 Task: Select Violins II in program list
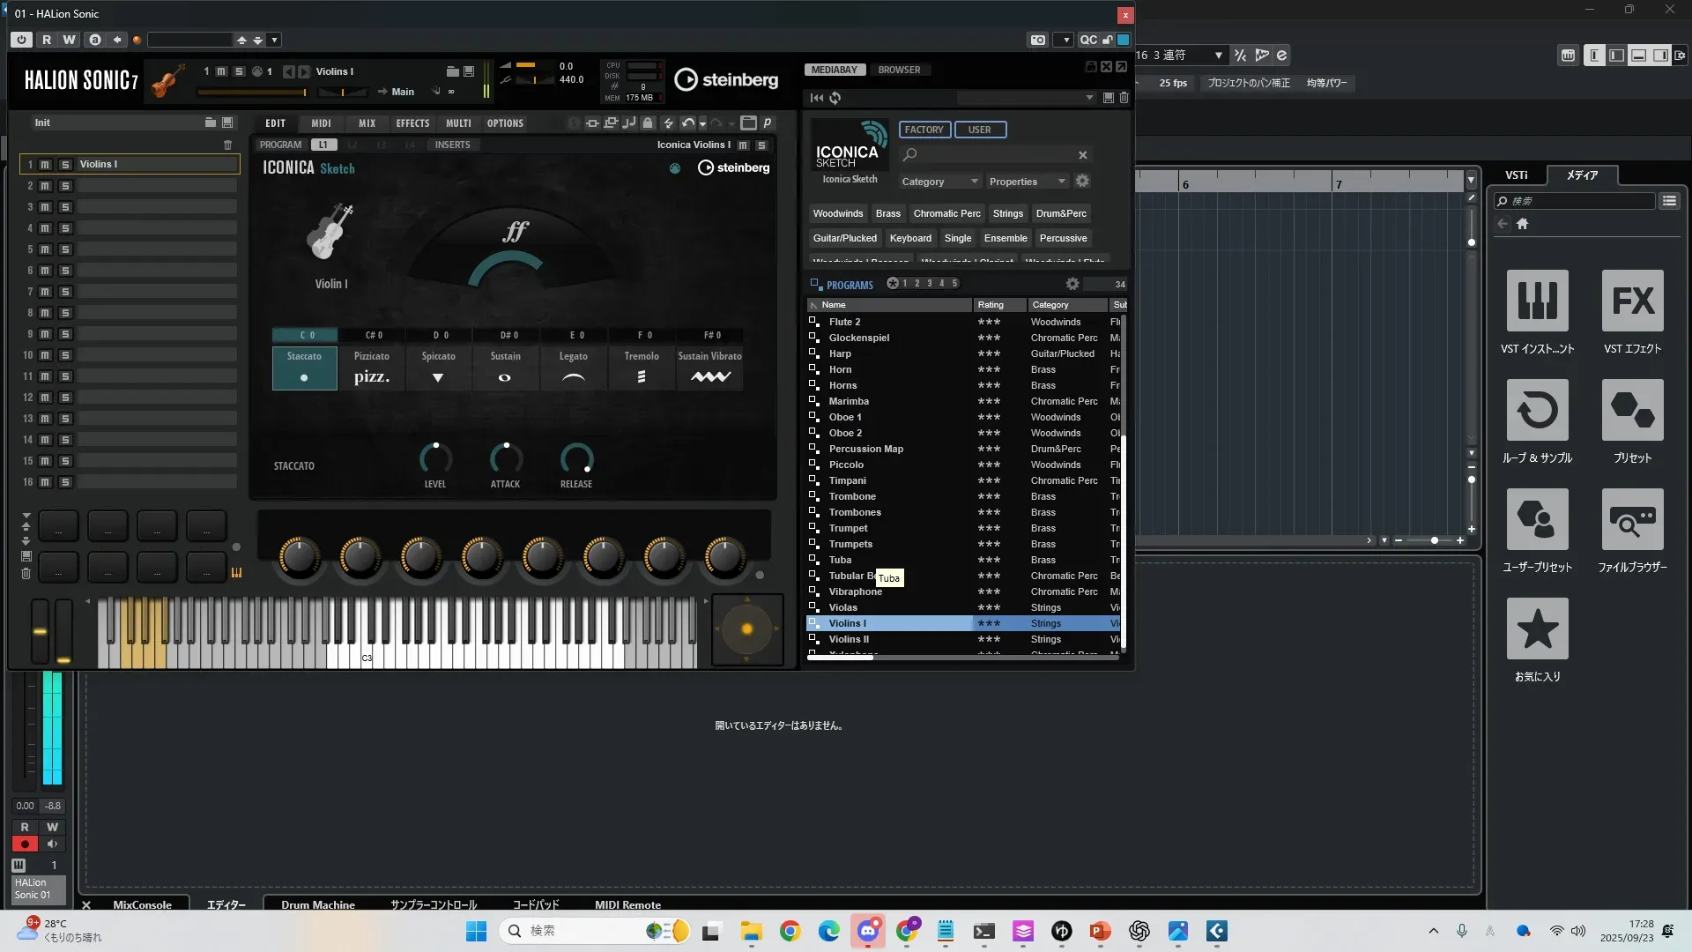[849, 639]
